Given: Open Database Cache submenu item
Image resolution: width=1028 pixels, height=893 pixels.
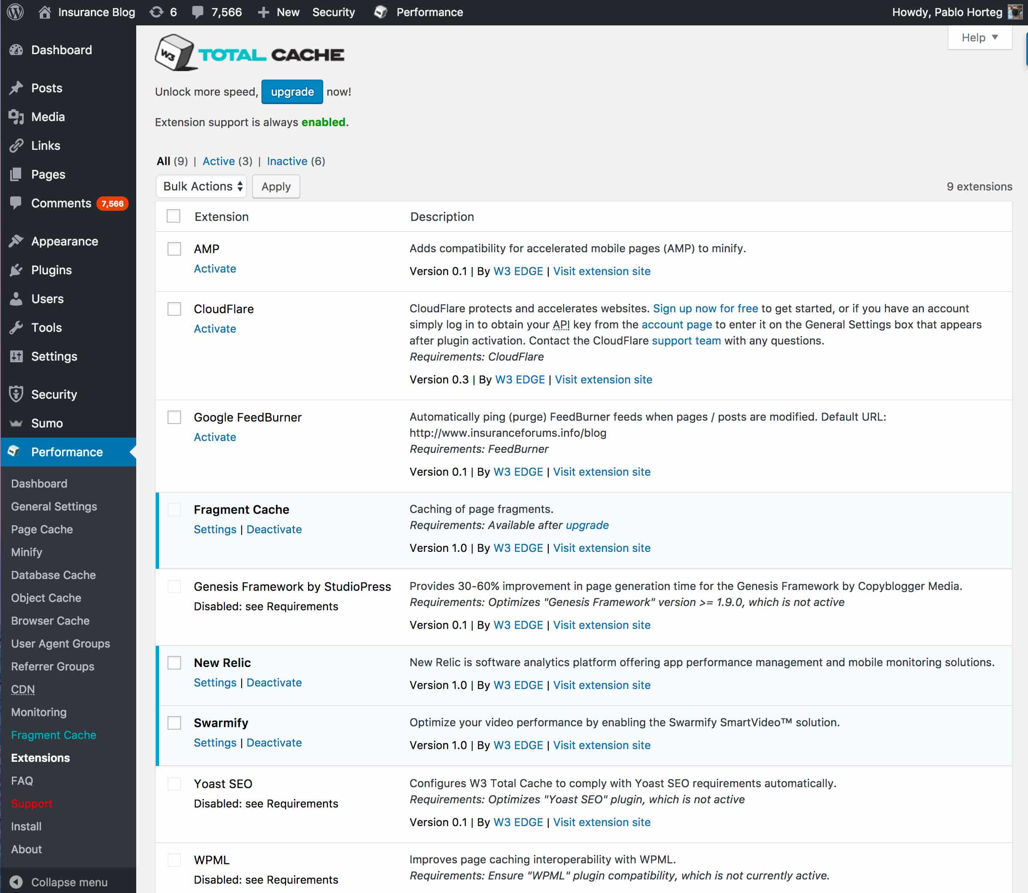Looking at the screenshot, I should point(53,575).
